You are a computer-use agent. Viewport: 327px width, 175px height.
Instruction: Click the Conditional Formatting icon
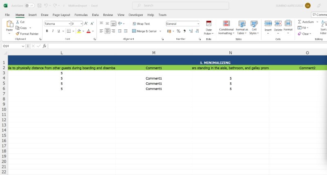[x=226, y=24]
